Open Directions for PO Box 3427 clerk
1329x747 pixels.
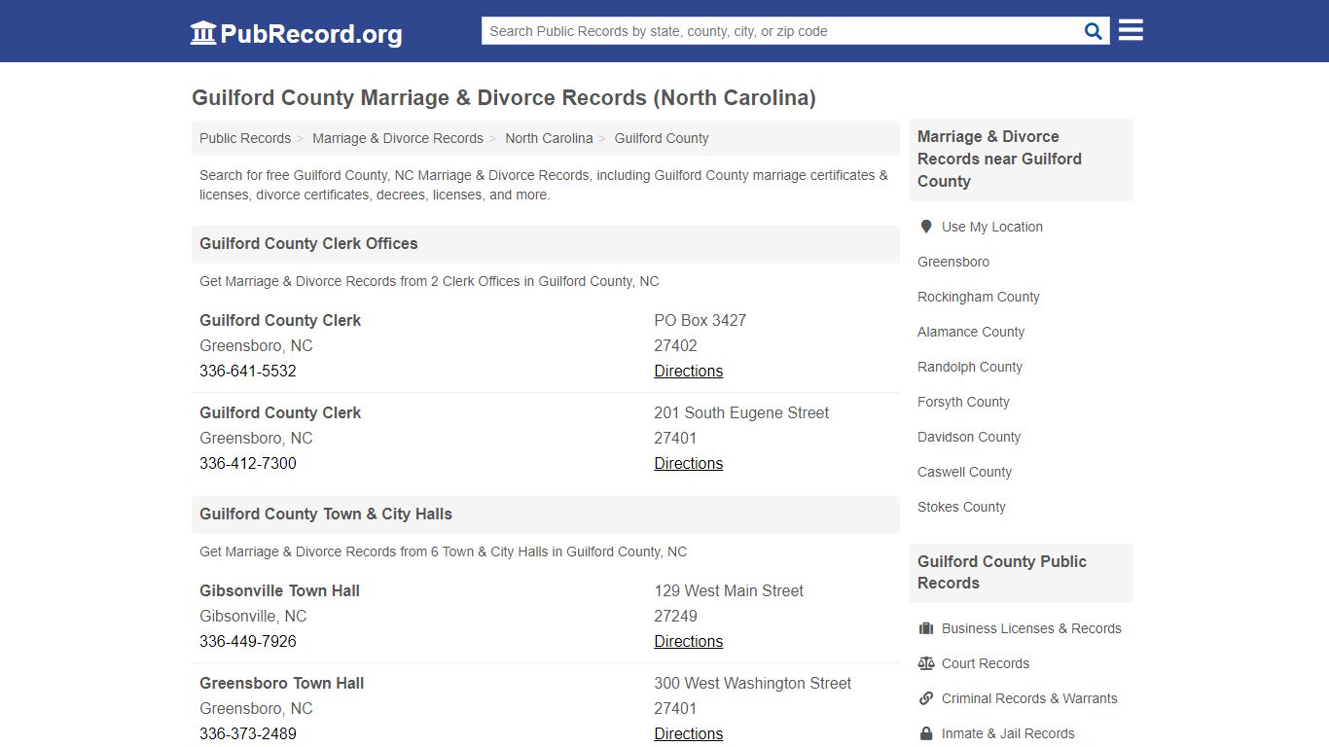click(689, 371)
